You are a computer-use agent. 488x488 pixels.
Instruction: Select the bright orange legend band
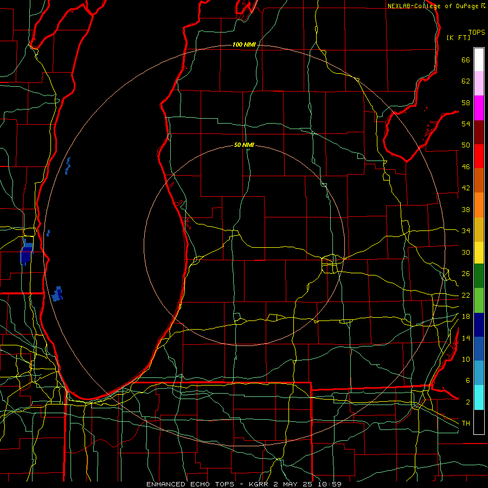479,205
